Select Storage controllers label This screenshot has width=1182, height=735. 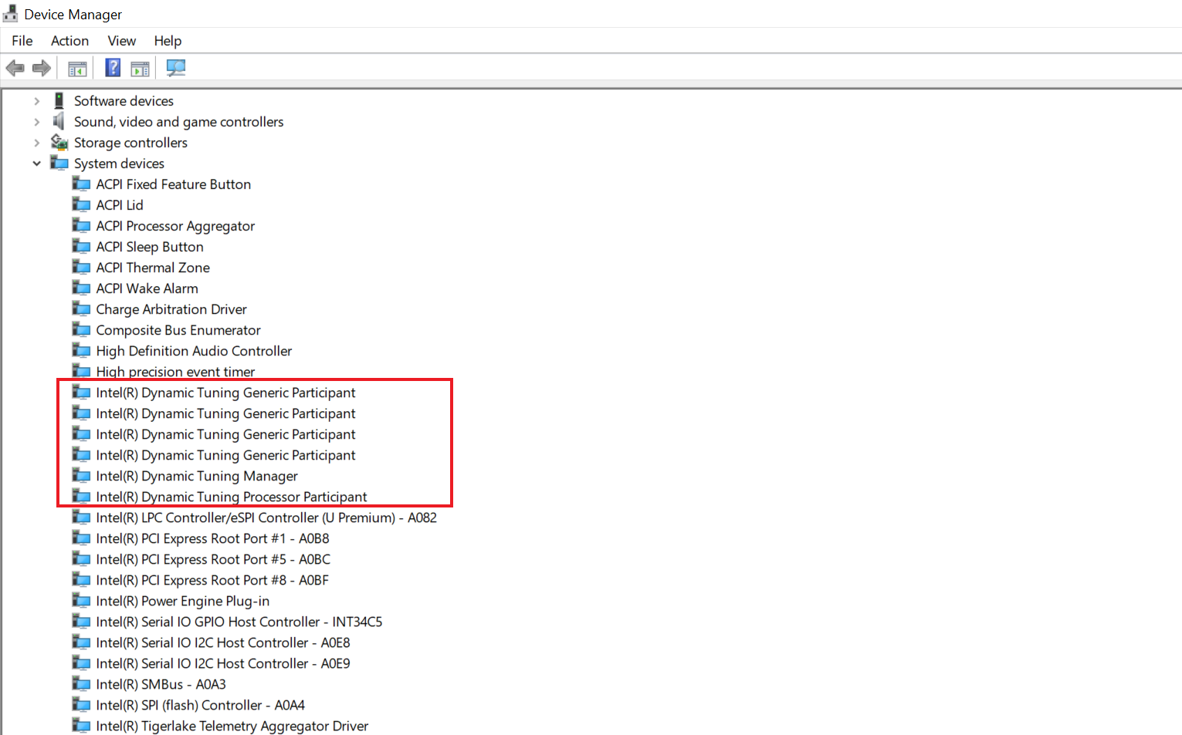click(130, 143)
